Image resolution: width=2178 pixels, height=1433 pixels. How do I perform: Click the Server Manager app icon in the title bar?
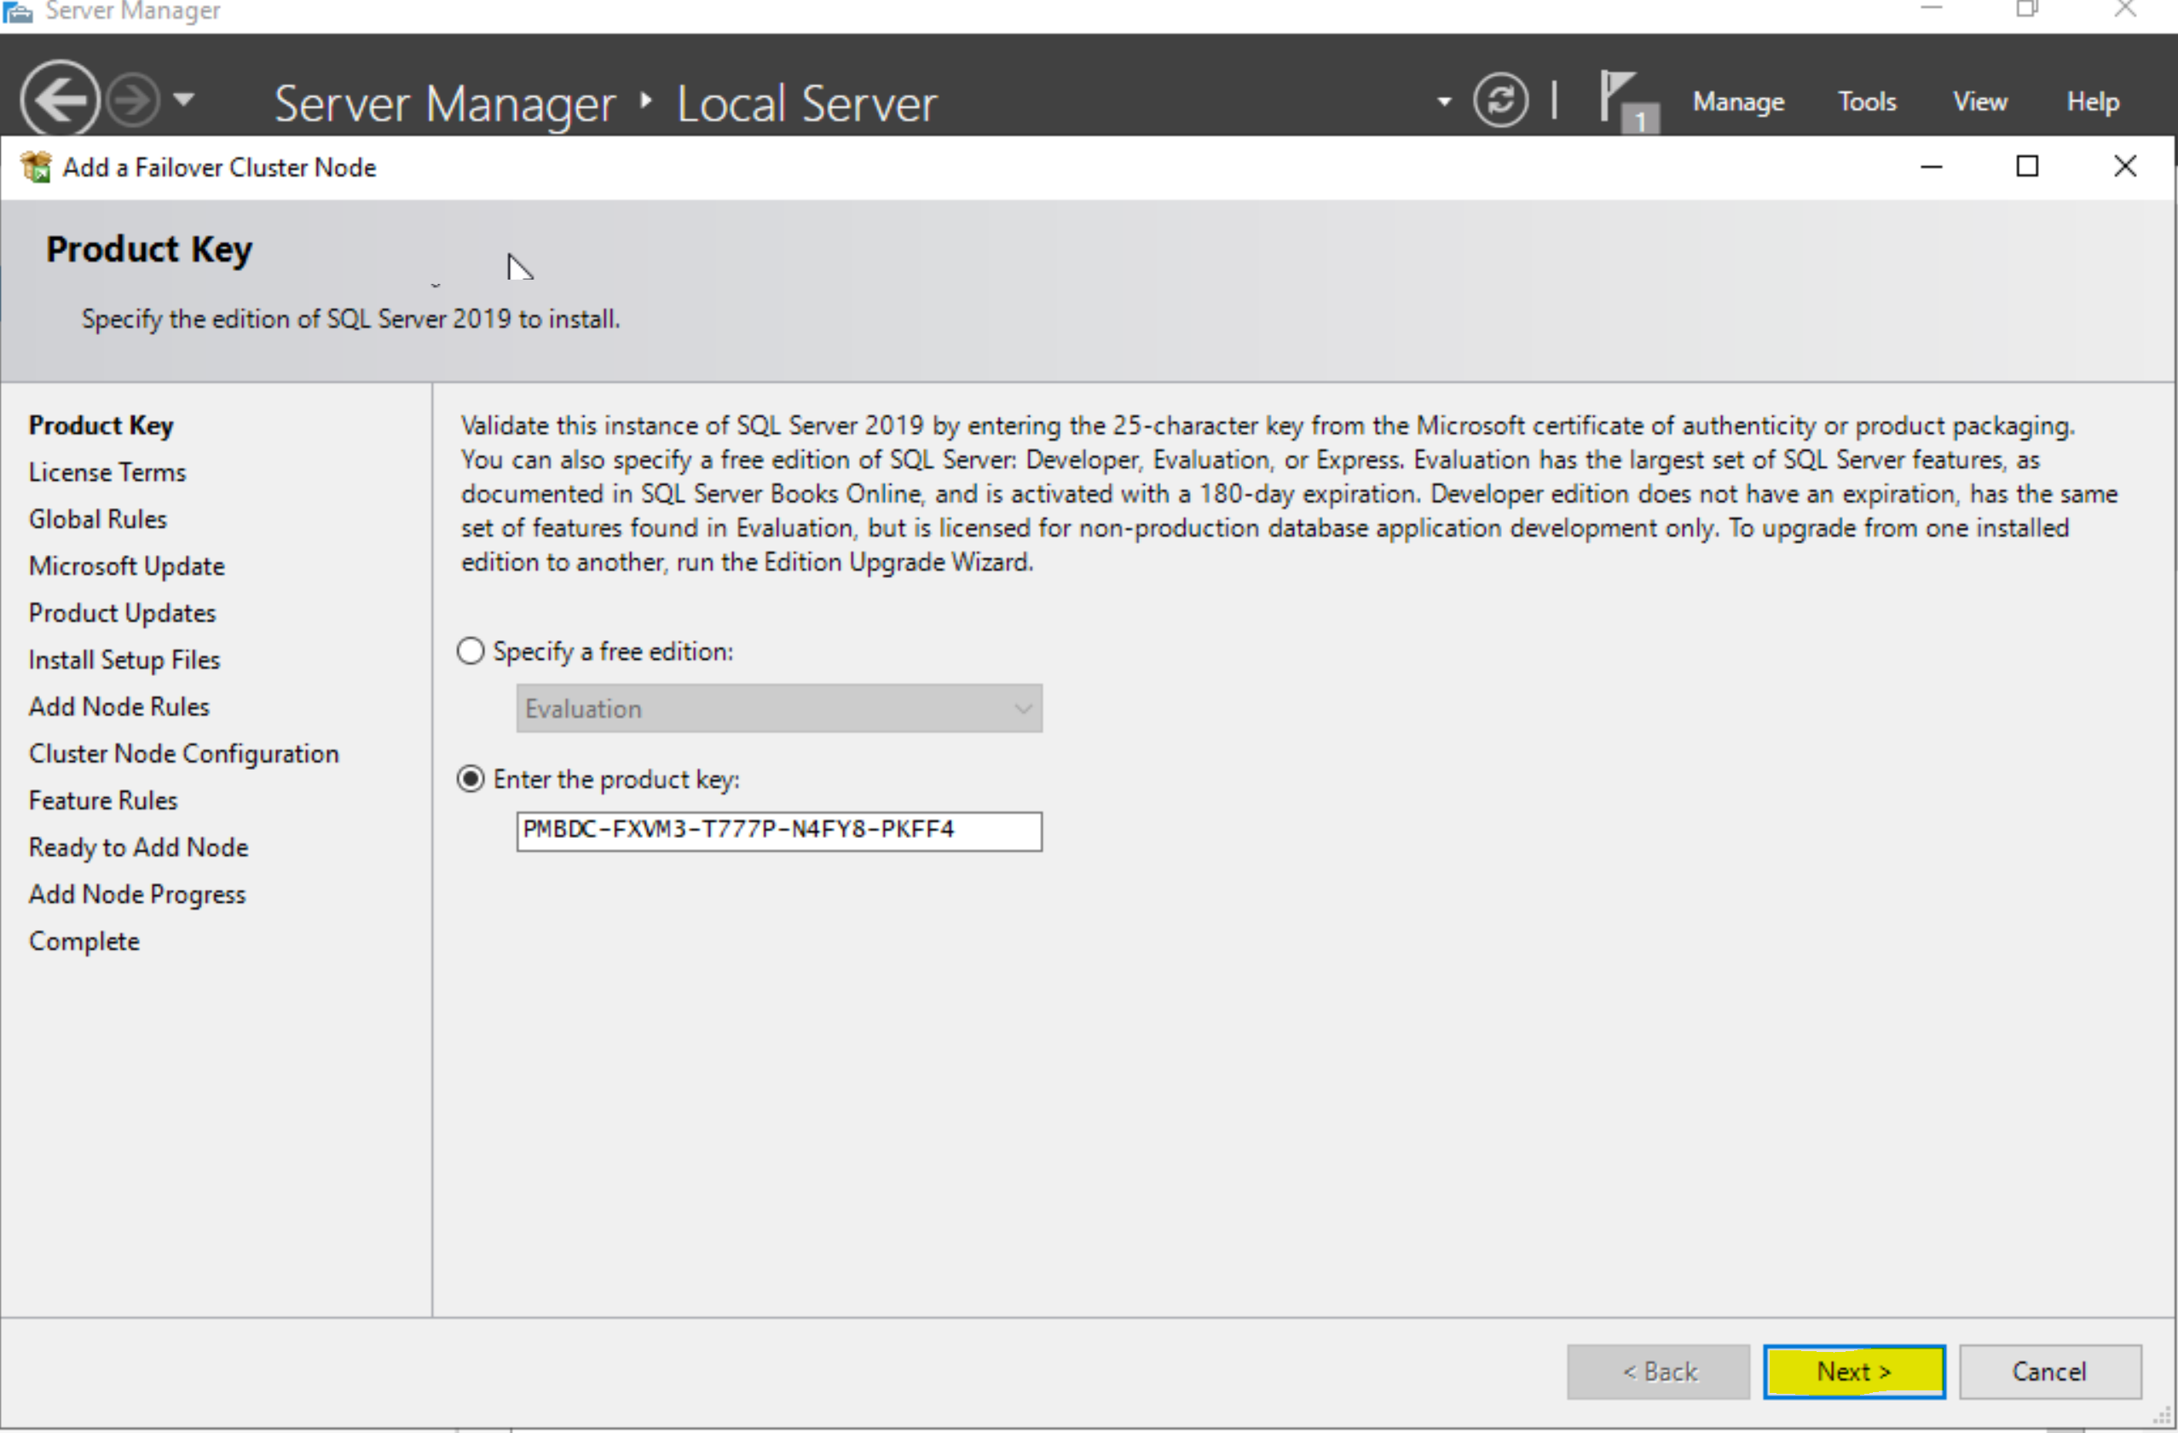click(17, 11)
